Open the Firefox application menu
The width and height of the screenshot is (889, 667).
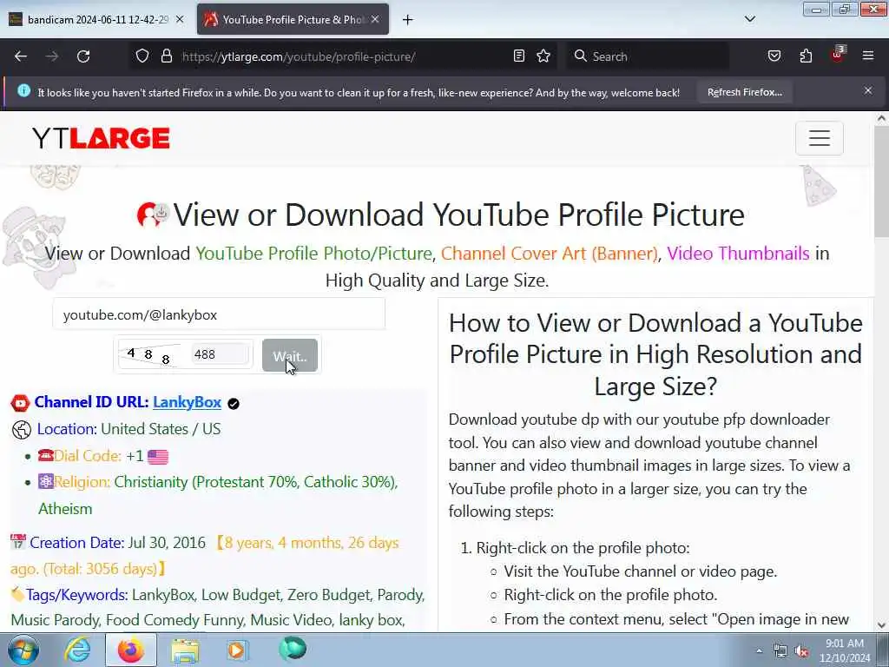click(x=868, y=56)
